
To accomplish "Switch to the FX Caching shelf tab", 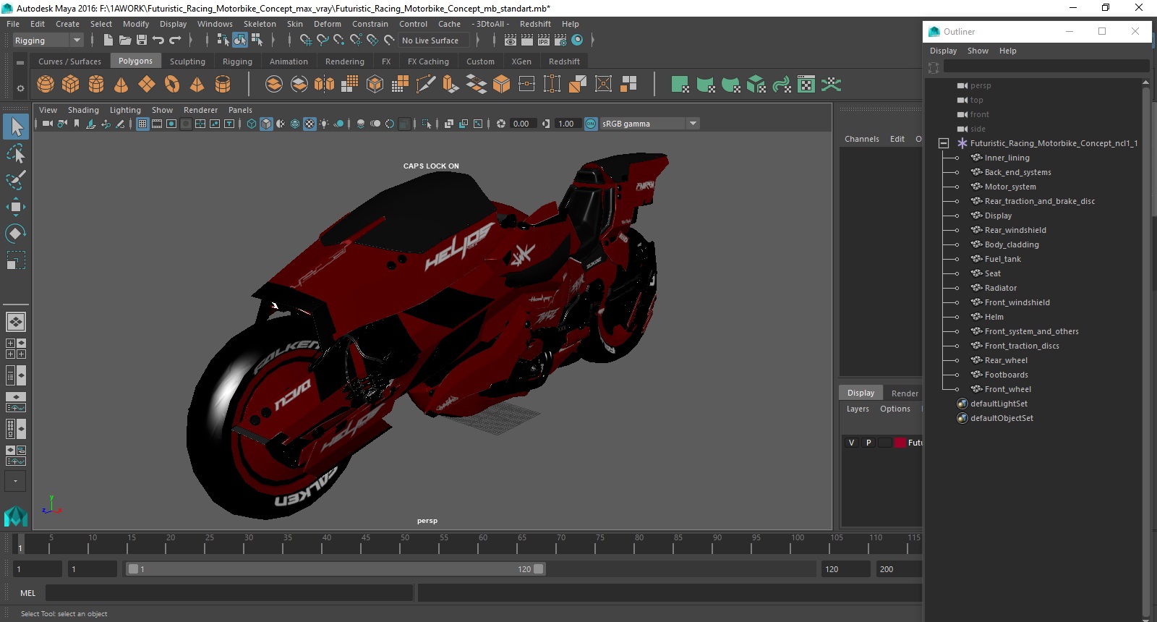I will tap(428, 61).
